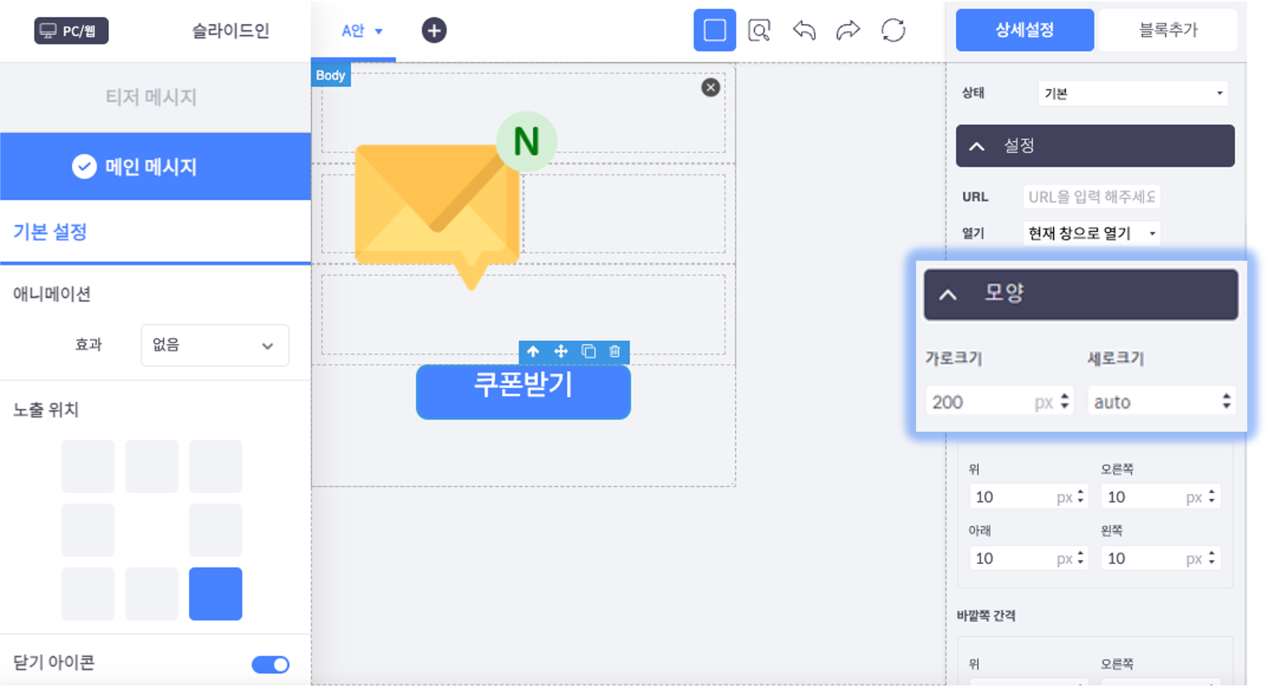Click the move cross-arrows icon on block
The width and height of the screenshot is (1273, 688).
tap(561, 352)
